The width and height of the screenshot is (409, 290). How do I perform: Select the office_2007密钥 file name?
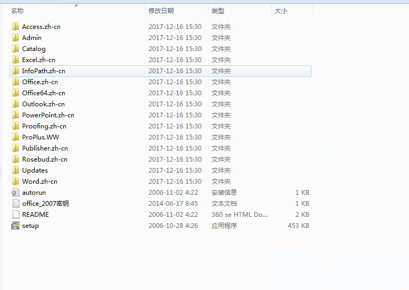pyautogui.click(x=45, y=203)
